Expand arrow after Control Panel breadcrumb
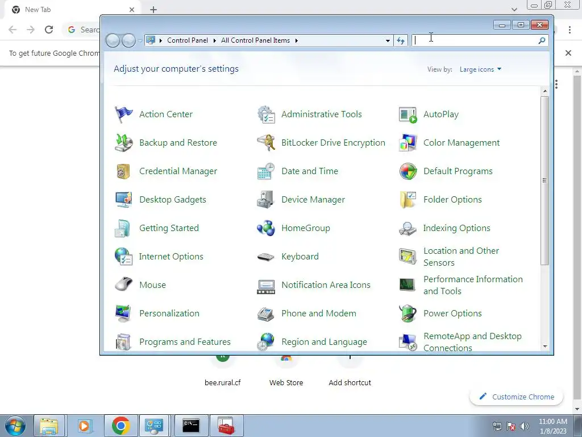 (214, 40)
